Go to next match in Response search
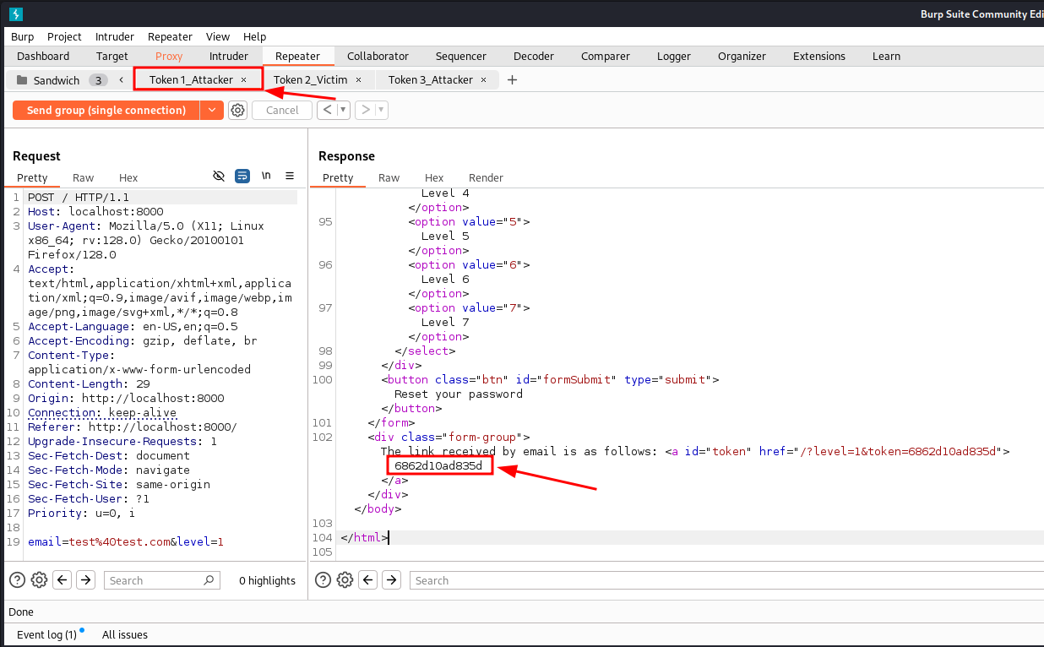This screenshot has width=1044, height=647. [x=391, y=580]
